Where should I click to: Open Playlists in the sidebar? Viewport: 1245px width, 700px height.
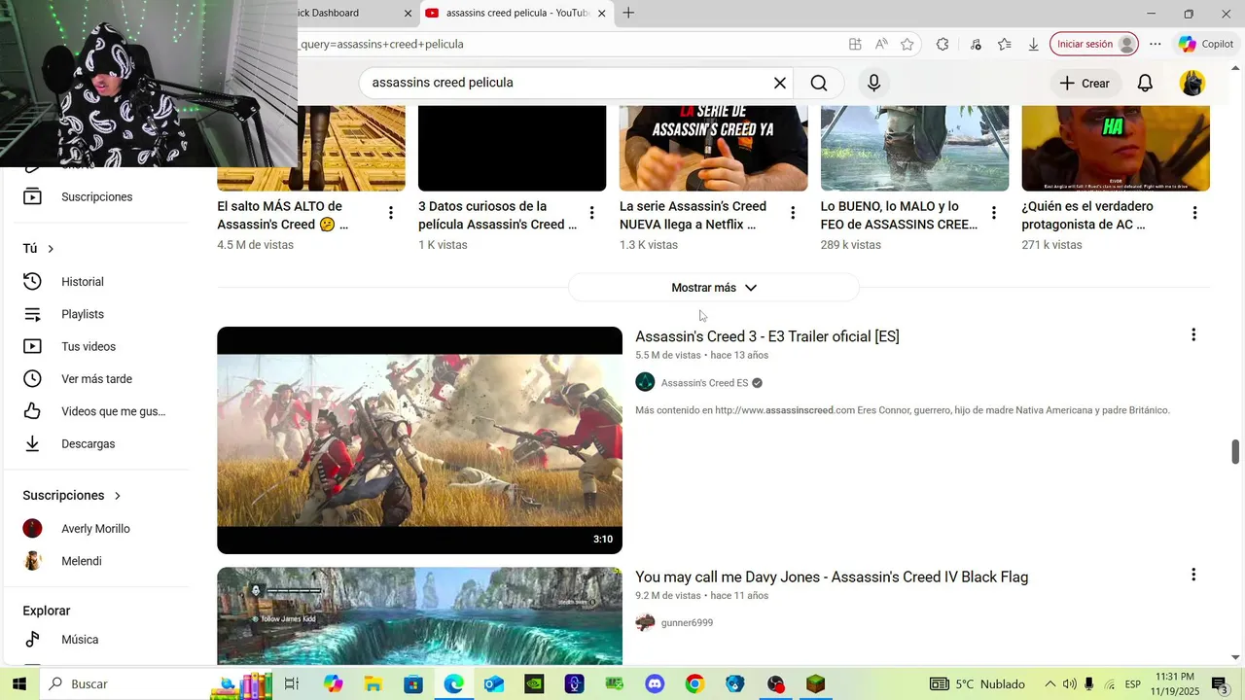click(96, 314)
